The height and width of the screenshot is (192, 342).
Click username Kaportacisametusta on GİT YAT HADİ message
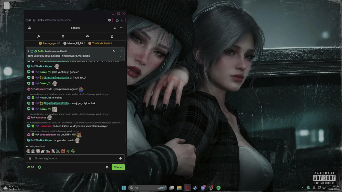pos(56,78)
